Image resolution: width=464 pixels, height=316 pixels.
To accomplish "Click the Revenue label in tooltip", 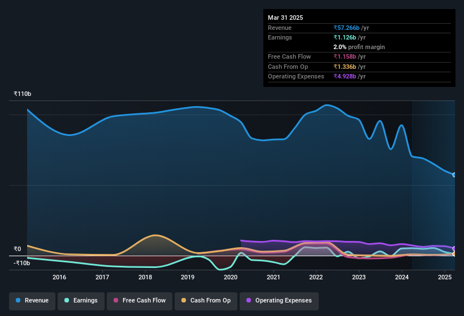I will [x=280, y=28].
